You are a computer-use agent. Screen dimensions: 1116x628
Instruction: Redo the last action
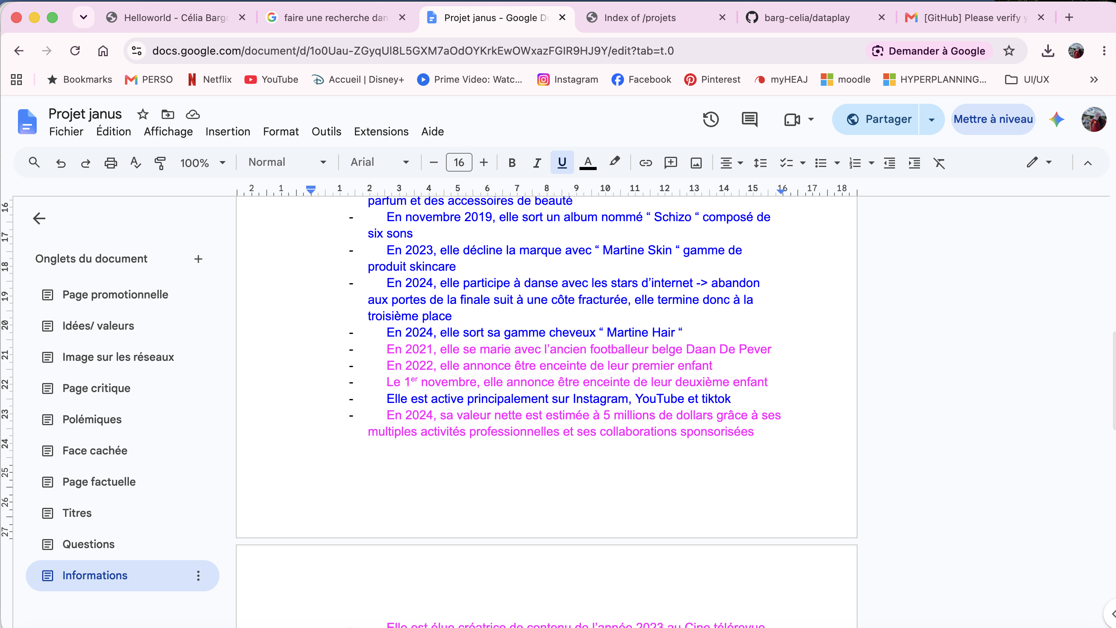pyautogui.click(x=86, y=163)
